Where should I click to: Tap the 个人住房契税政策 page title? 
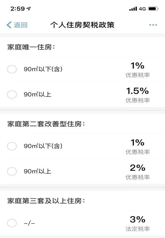pyautogui.click(x=82, y=25)
